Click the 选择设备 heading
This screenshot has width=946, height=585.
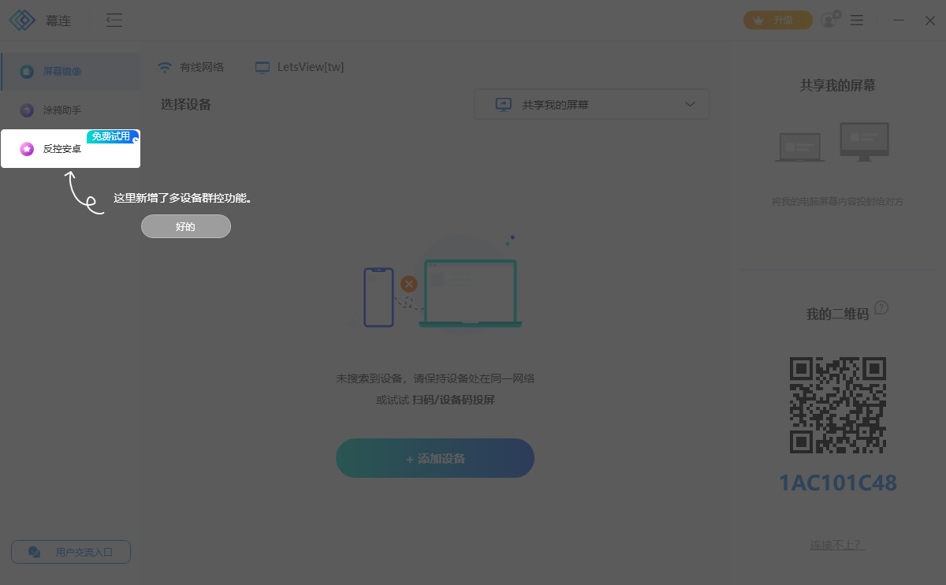click(186, 104)
